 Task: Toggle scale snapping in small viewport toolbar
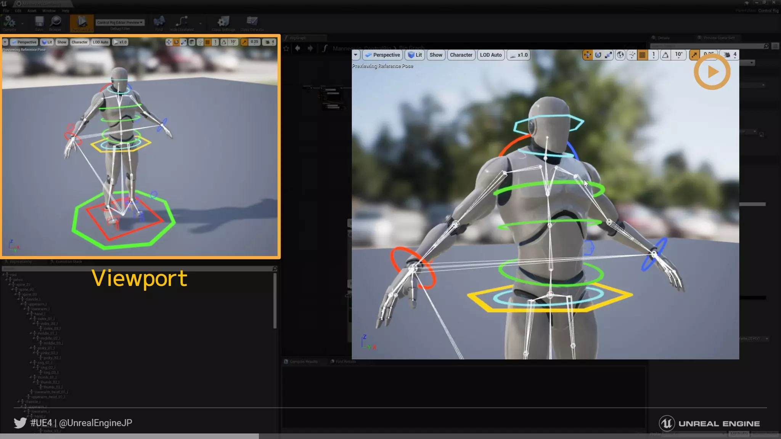[244, 42]
